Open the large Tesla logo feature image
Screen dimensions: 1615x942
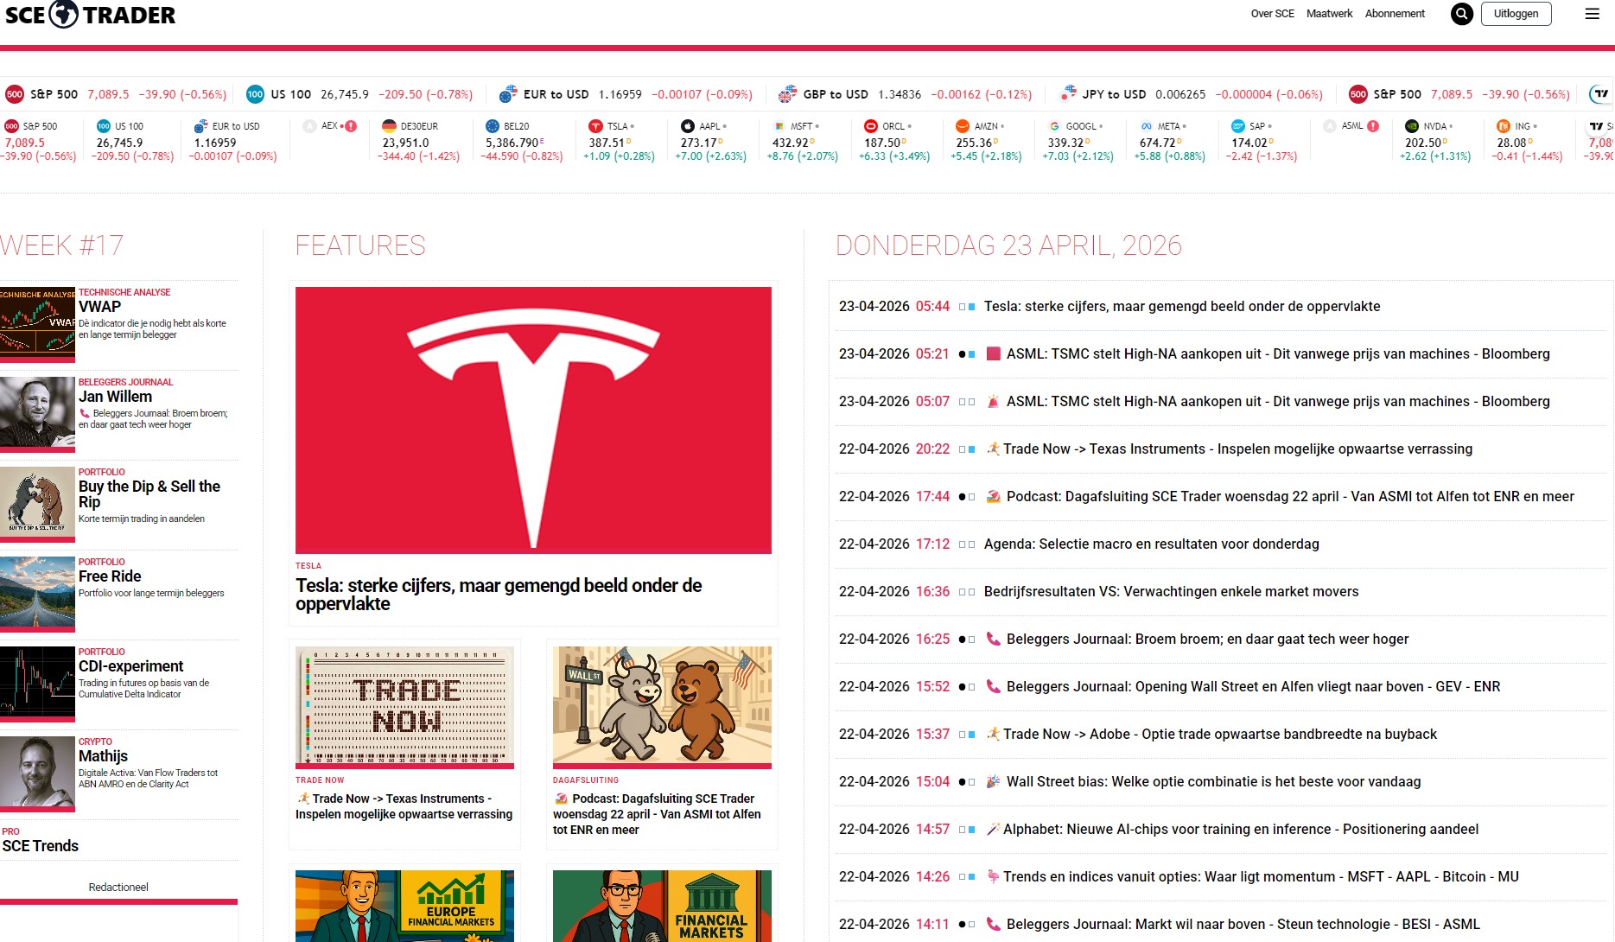click(x=533, y=420)
